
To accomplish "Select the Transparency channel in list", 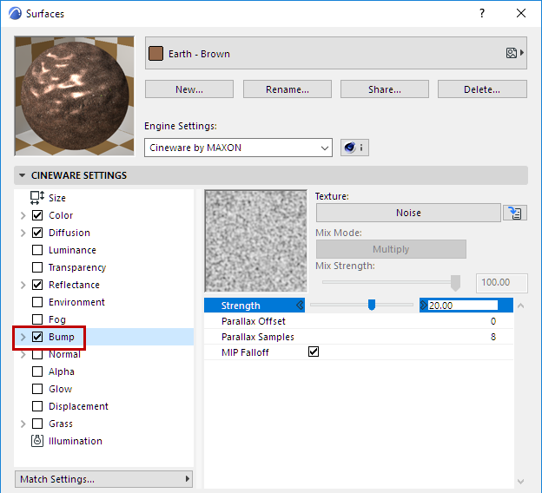I will [76, 267].
